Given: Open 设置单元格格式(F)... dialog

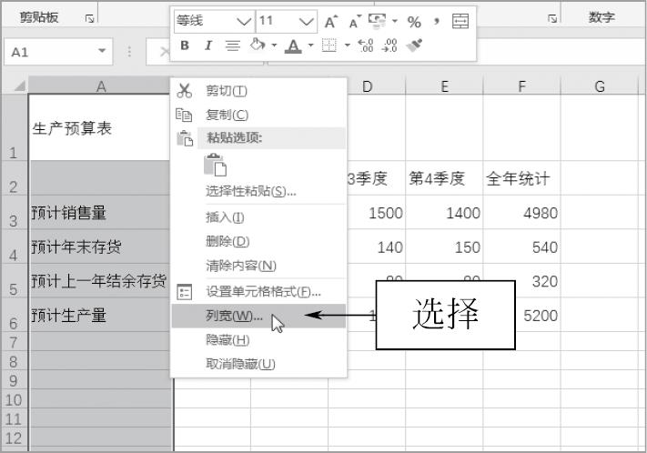Looking at the screenshot, I should point(258,292).
